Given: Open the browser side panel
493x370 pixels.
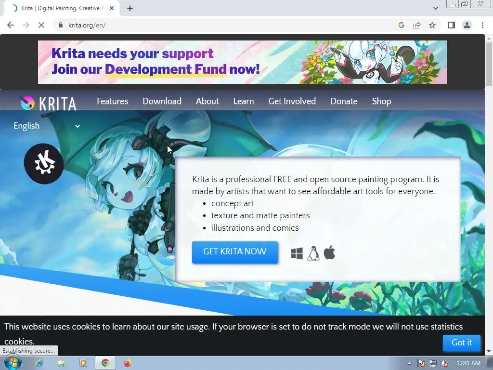Looking at the screenshot, I should (452, 25).
